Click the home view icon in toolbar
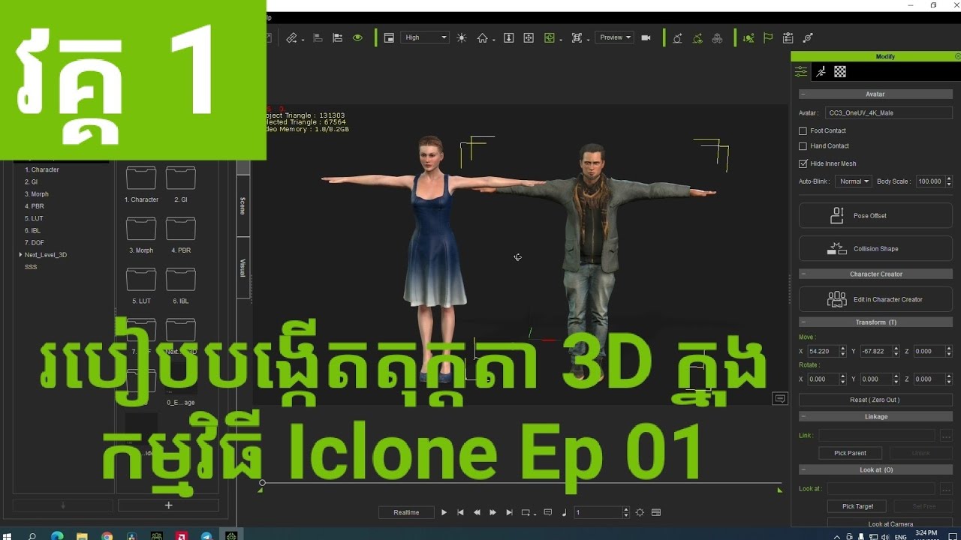The width and height of the screenshot is (961, 540). click(482, 37)
